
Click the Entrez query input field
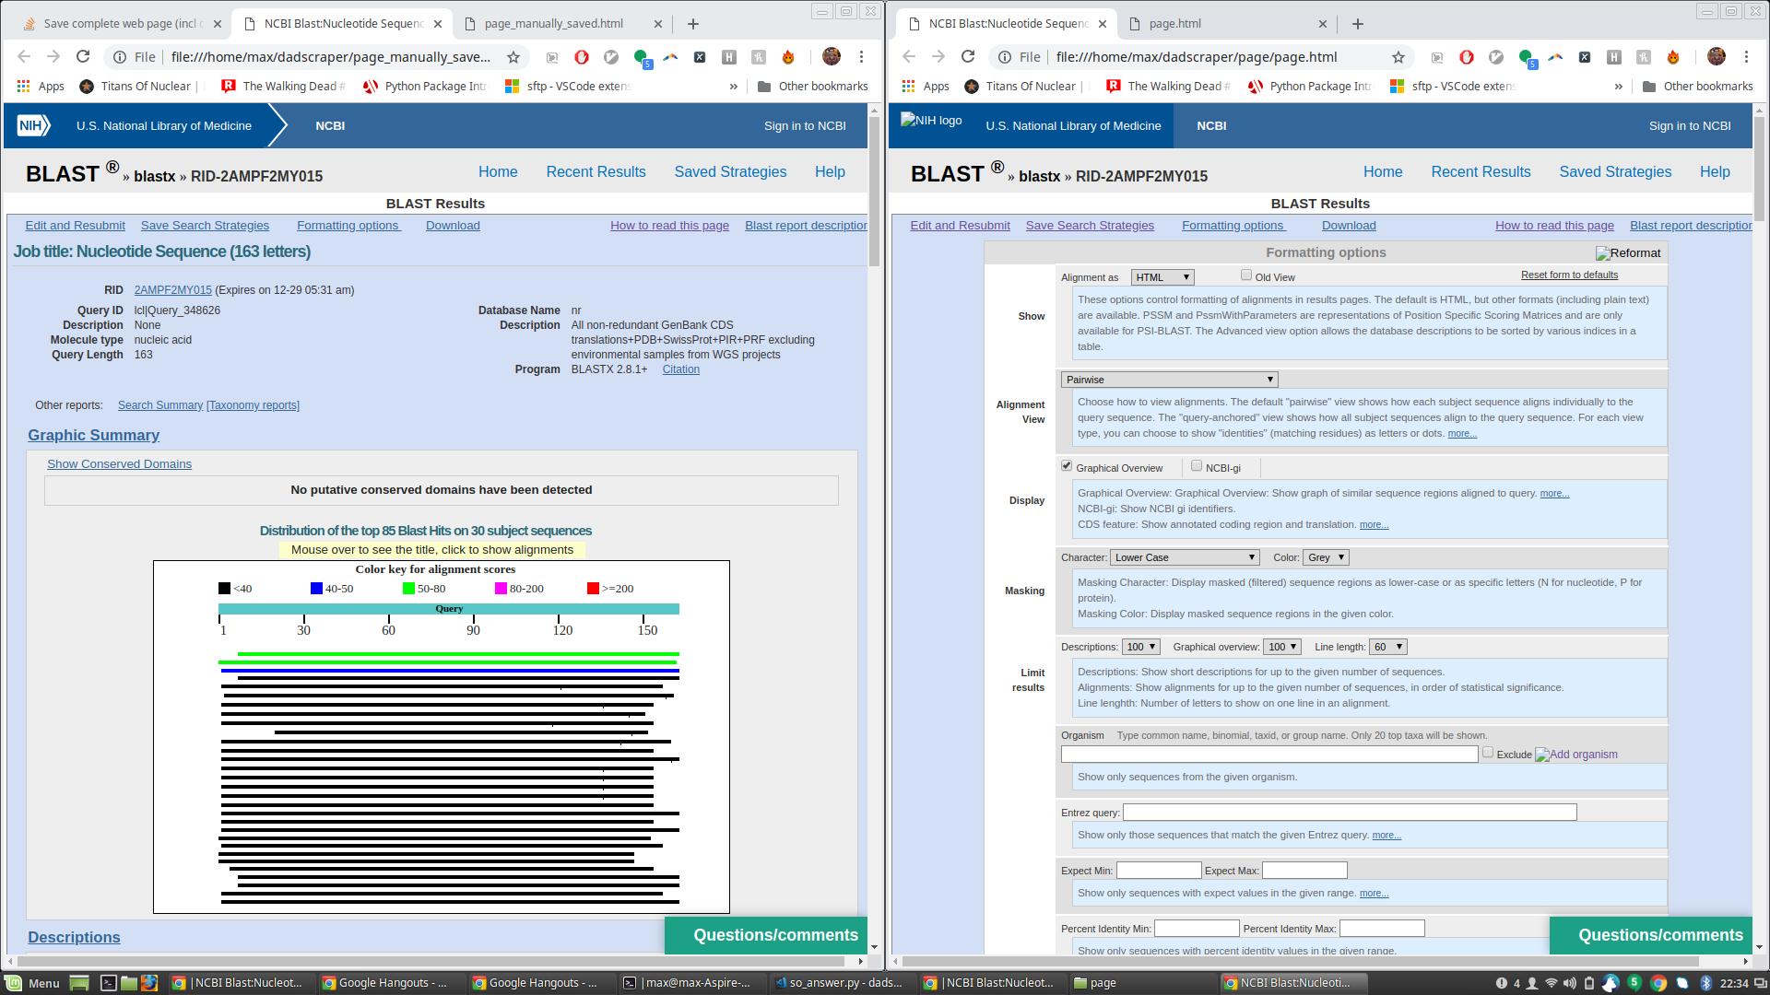(x=1349, y=813)
